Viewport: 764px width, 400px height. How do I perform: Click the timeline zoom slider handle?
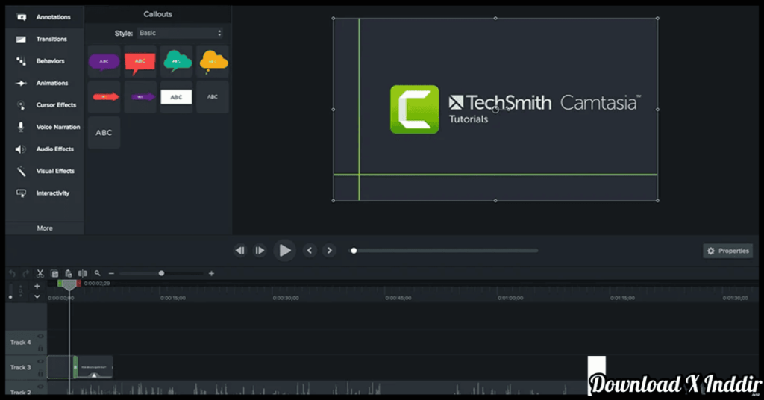161,273
